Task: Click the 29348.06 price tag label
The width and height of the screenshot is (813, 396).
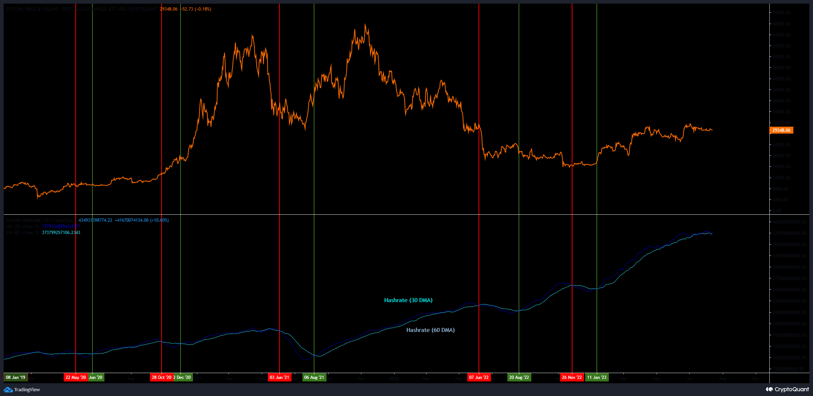Action: pos(781,130)
